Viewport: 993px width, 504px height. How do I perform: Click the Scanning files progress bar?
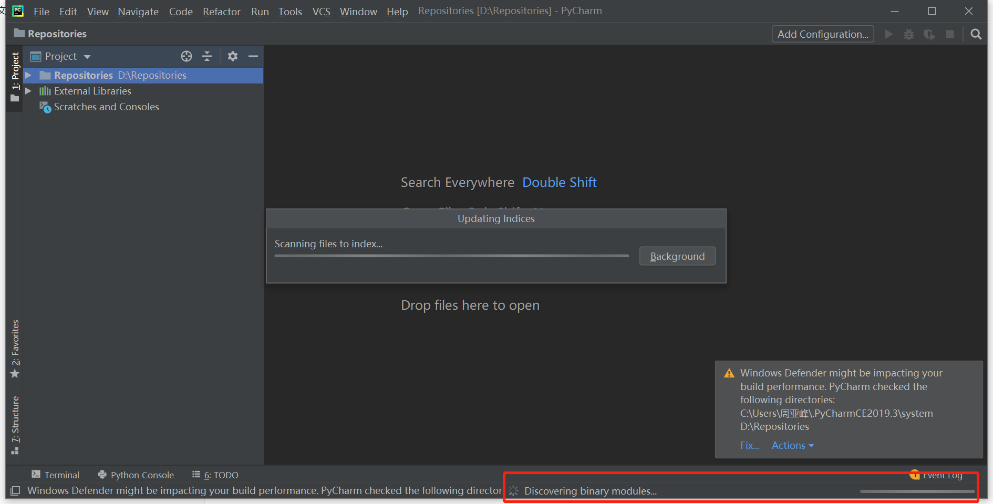(451, 256)
